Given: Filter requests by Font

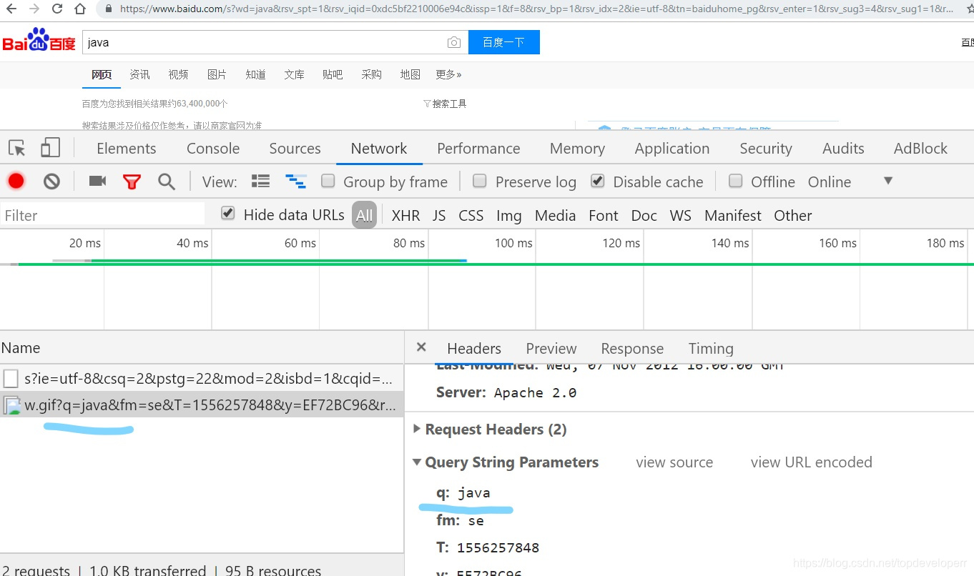Looking at the screenshot, I should [x=604, y=216].
